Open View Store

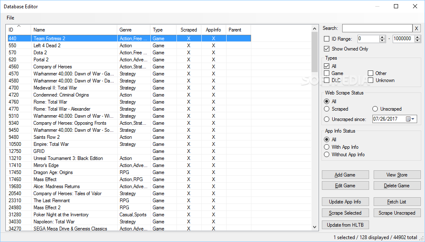pyautogui.click(x=397, y=175)
